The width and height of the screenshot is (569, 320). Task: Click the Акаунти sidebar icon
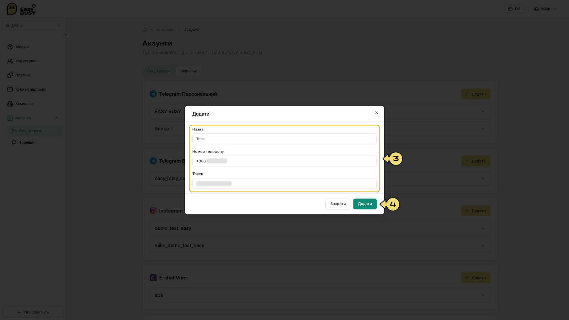point(10,118)
